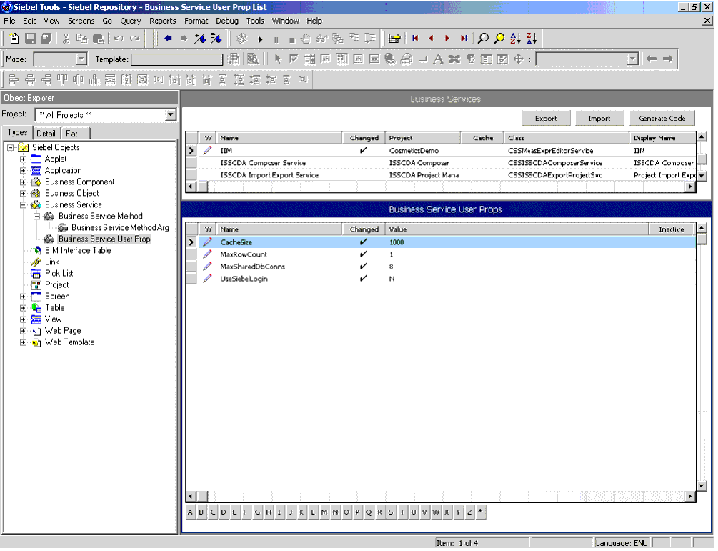This screenshot has width=718, height=551.
Task: Click the Applet icon in Object Explorer
Action: 36,159
